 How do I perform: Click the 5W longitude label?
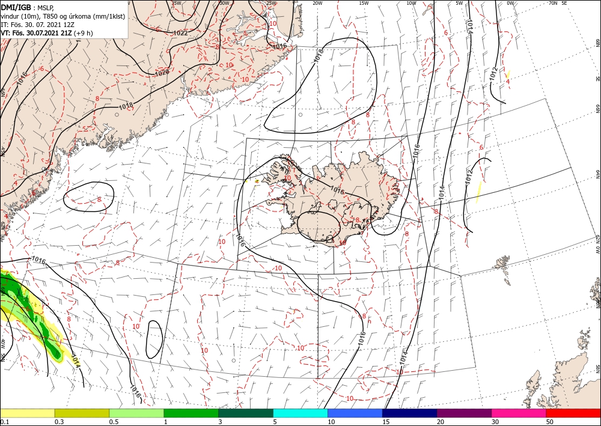tap(460, 2)
